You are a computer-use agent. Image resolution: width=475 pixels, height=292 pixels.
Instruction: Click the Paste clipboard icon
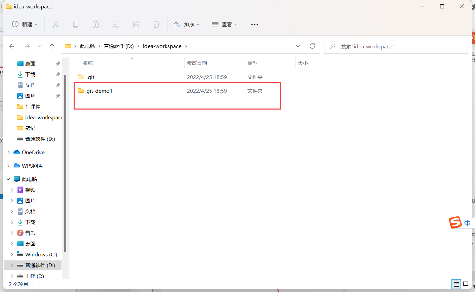pos(96,24)
